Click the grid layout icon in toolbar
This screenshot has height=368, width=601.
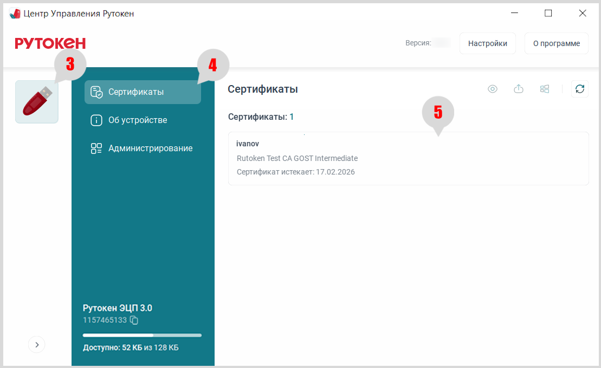click(x=545, y=89)
